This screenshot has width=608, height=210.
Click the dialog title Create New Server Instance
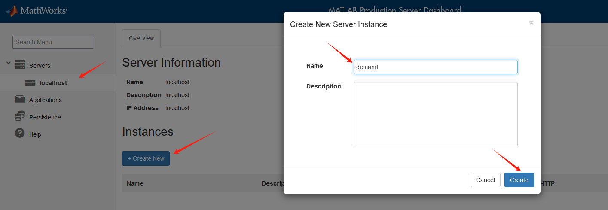339,24
